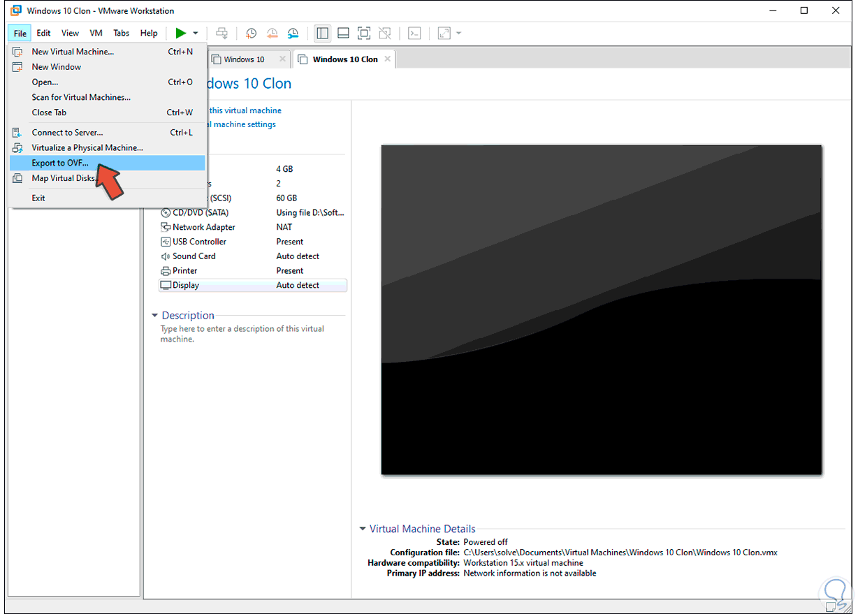858x614 pixels.
Task: Collapse the Description section
Action: [x=155, y=316]
